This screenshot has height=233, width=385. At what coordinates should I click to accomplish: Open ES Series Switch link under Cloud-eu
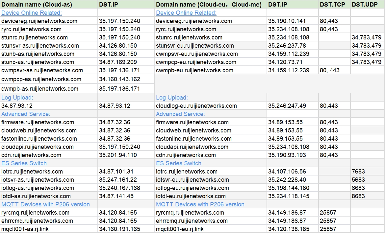(178, 163)
